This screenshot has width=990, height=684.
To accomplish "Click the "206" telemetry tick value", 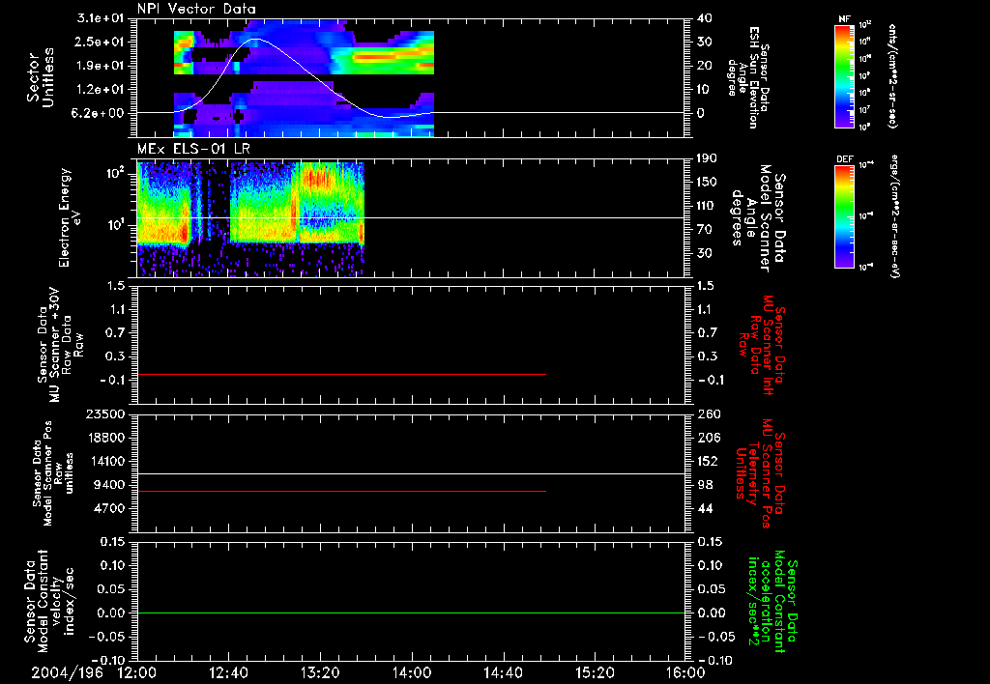I will click(x=708, y=438).
